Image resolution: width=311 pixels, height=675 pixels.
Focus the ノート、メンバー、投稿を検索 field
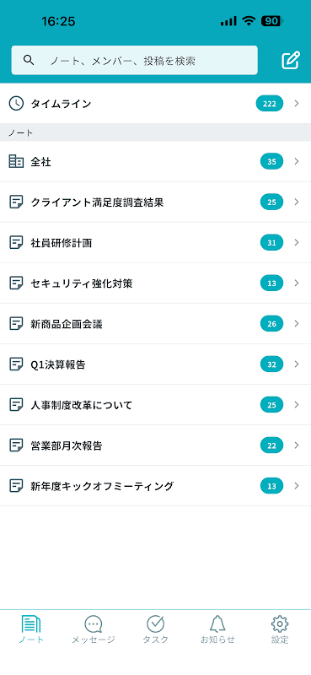[135, 60]
